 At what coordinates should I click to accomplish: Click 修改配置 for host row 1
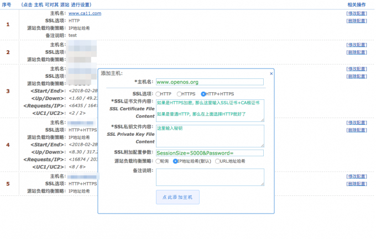click(357, 13)
